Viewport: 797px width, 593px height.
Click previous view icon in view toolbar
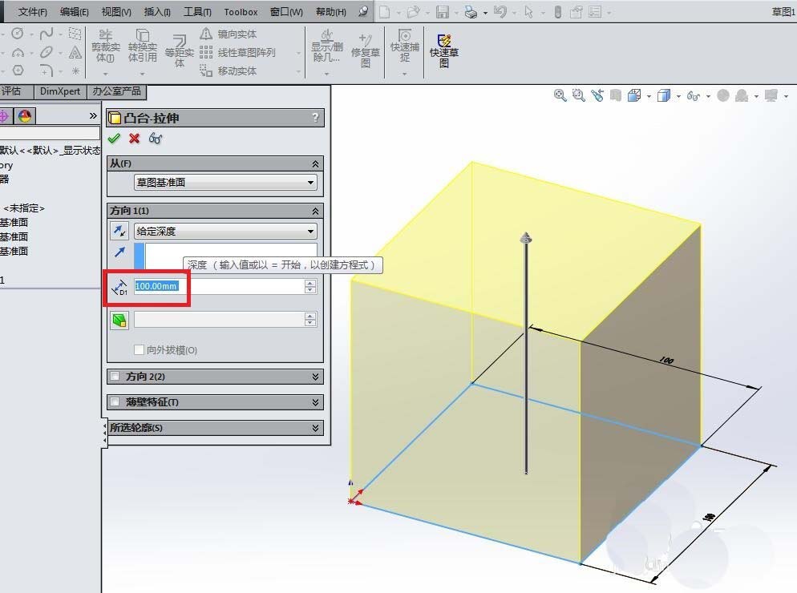[597, 95]
